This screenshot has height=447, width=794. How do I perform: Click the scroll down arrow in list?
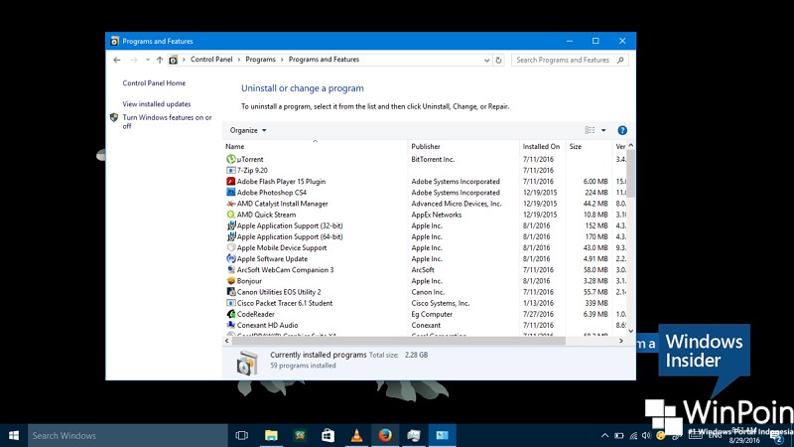(x=631, y=331)
